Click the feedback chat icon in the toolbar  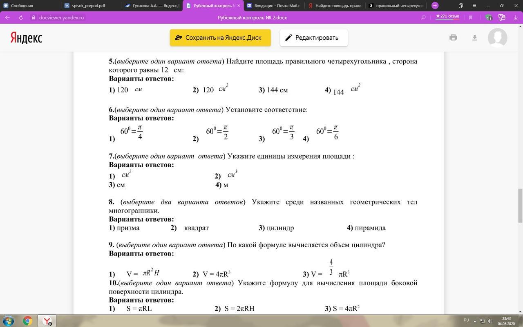pyautogui.click(x=502, y=18)
